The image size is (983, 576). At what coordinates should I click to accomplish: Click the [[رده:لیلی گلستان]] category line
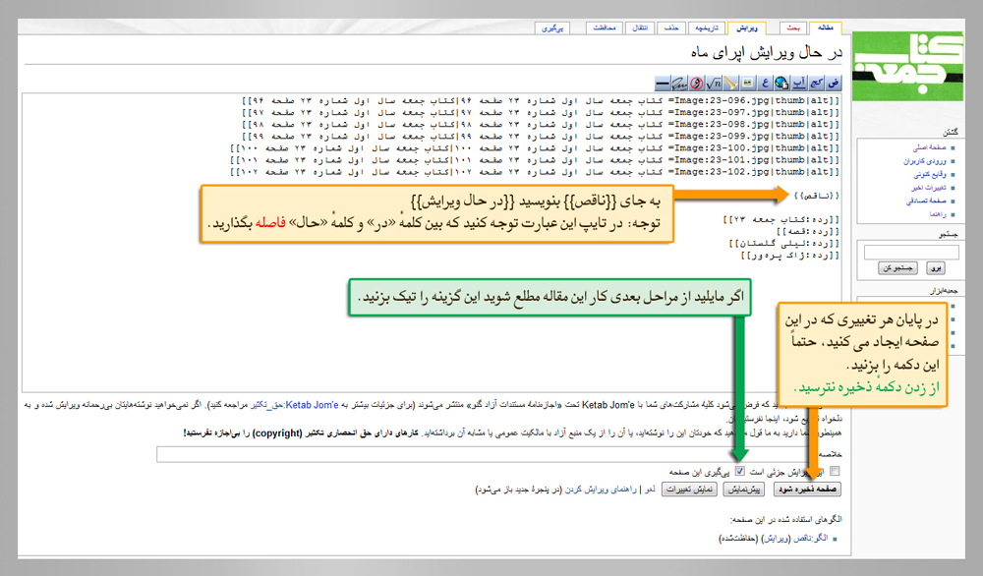click(784, 243)
